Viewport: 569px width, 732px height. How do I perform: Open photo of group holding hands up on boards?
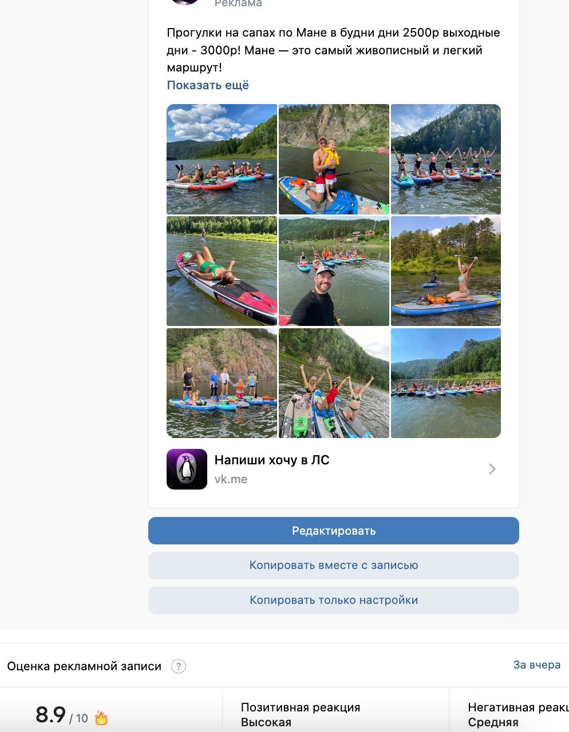tap(446, 159)
